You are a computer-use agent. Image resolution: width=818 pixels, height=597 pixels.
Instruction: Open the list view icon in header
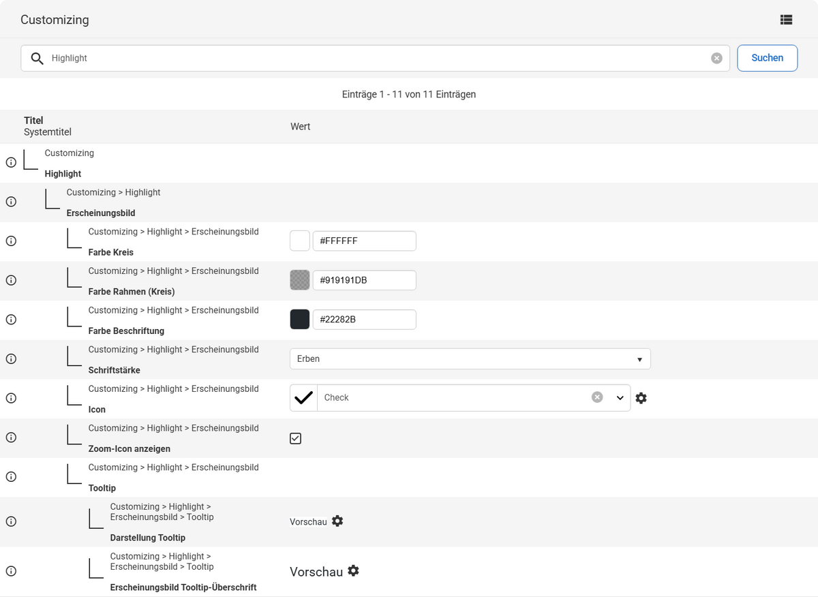[786, 20]
